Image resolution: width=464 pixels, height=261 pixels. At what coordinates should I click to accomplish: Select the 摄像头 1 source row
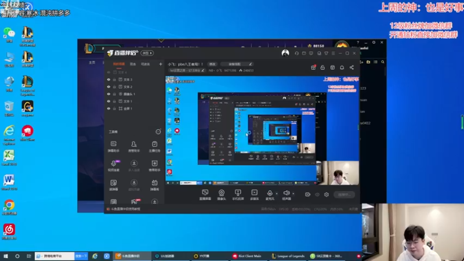pyautogui.click(x=135, y=94)
